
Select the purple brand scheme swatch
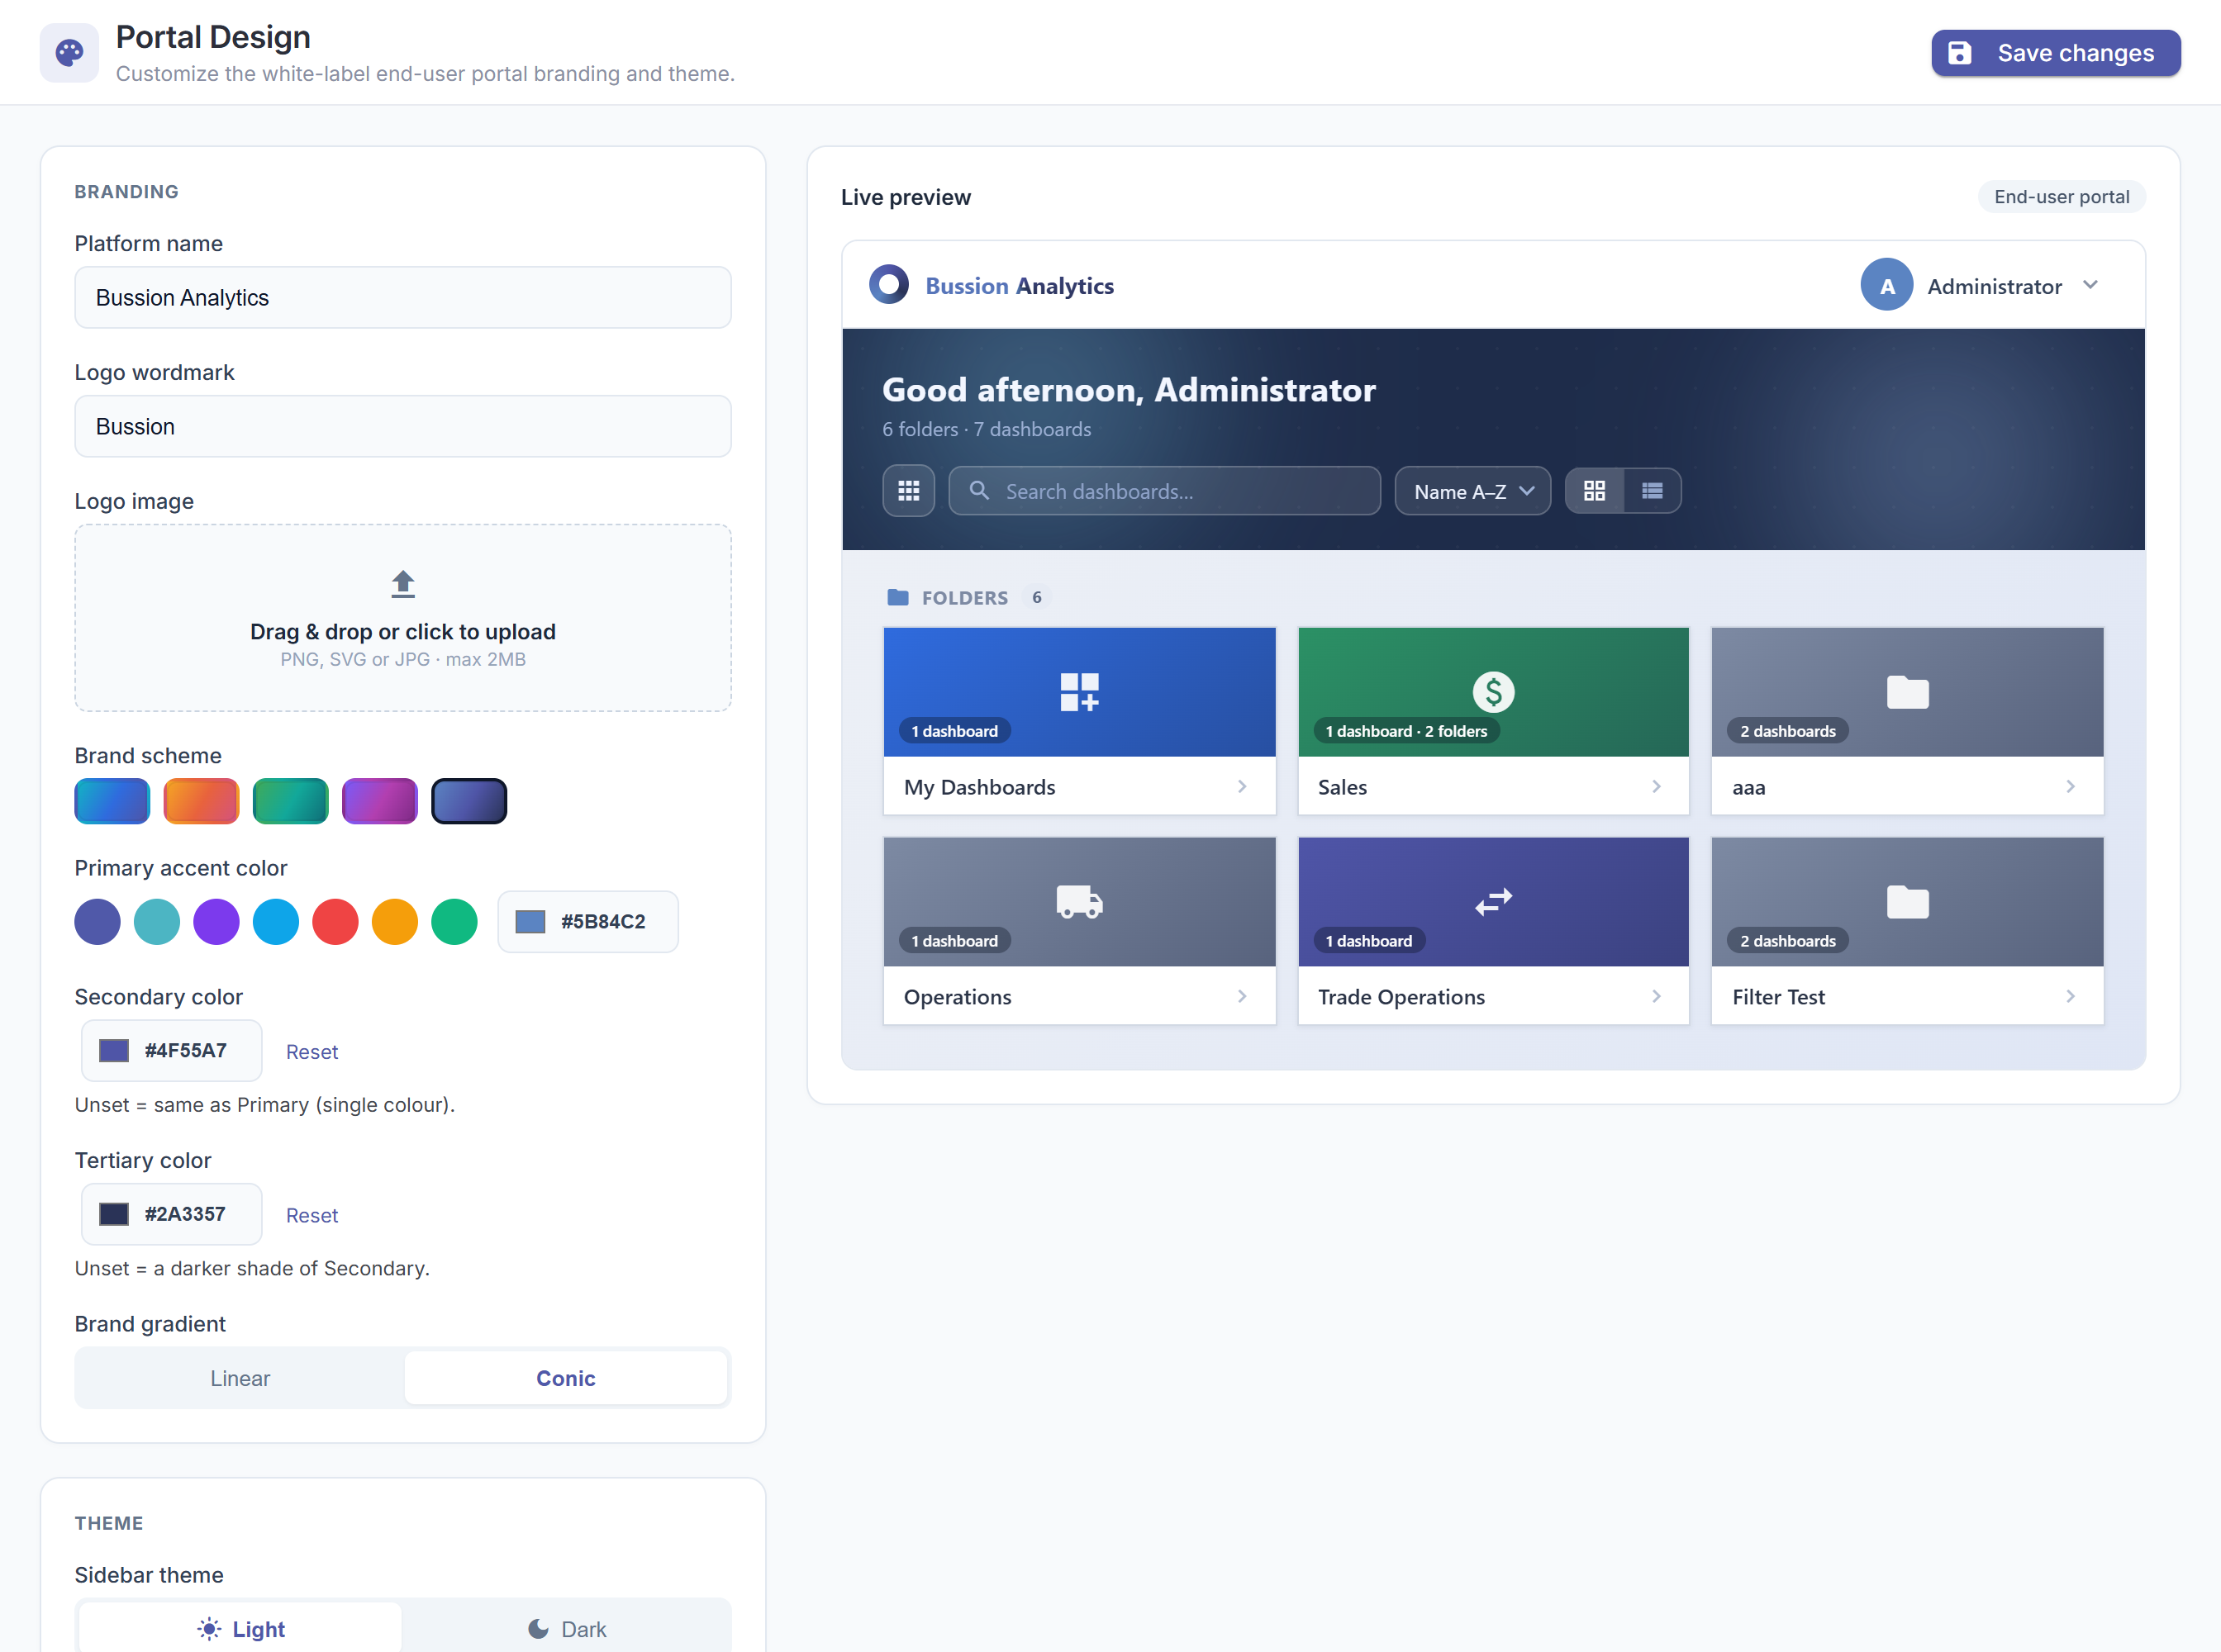379,801
